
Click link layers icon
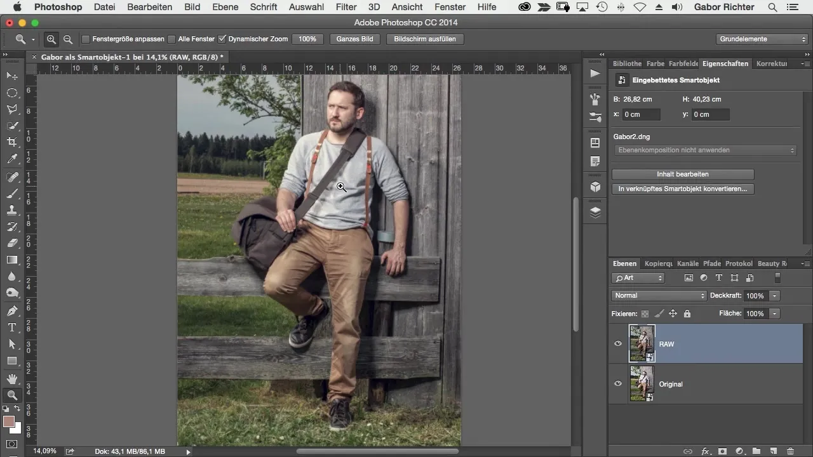pyautogui.click(x=688, y=451)
